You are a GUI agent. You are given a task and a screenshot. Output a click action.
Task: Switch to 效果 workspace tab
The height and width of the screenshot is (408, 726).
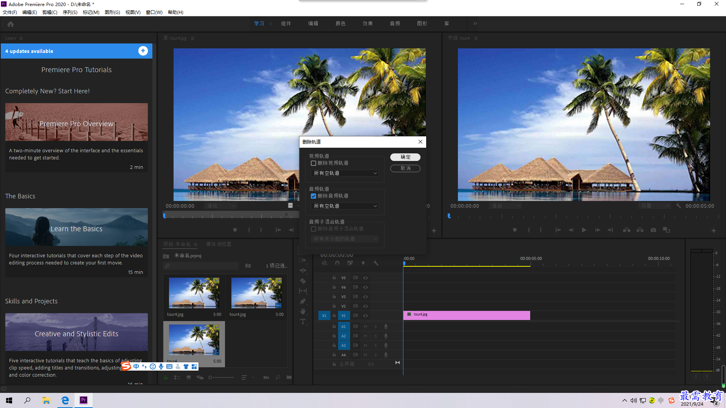pyautogui.click(x=368, y=23)
